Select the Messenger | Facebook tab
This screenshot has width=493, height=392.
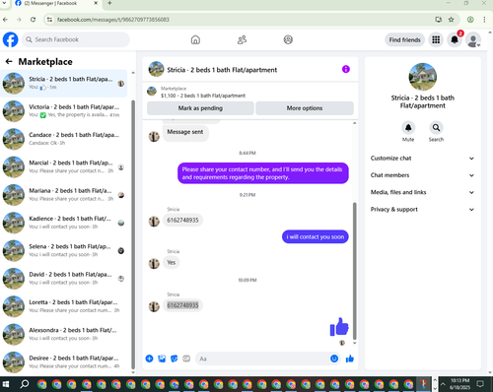[x=56, y=3]
